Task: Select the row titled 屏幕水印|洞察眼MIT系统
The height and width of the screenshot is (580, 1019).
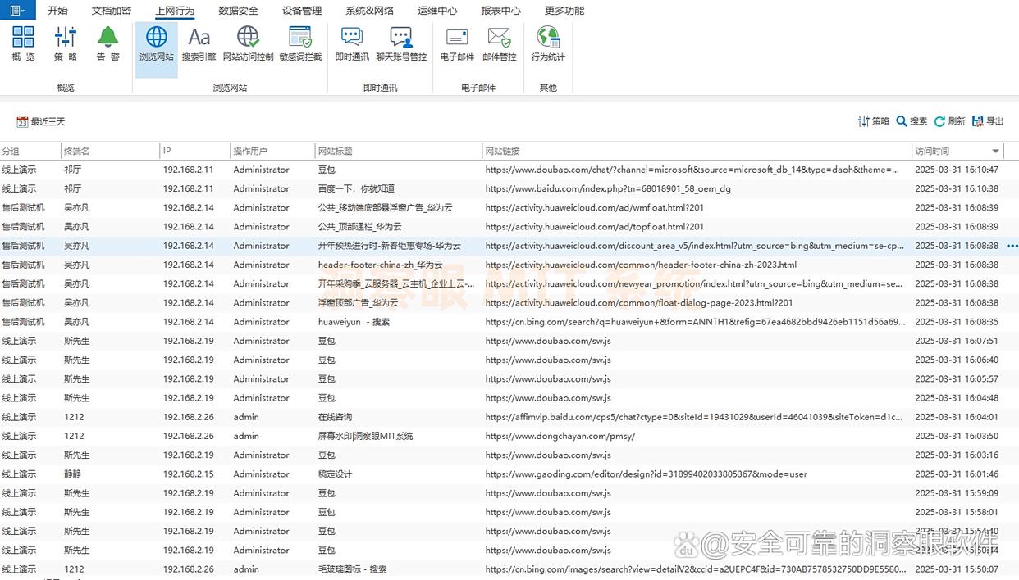Action: (x=509, y=436)
